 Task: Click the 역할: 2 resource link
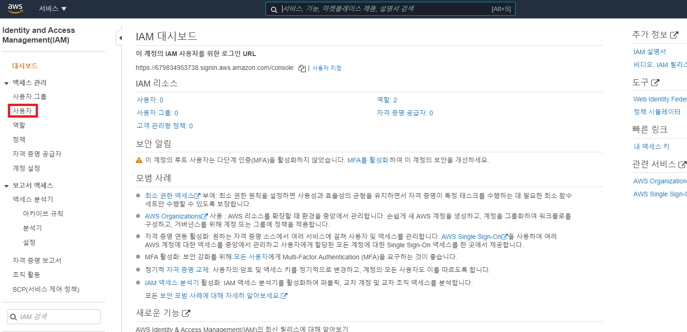click(x=387, y=100)
